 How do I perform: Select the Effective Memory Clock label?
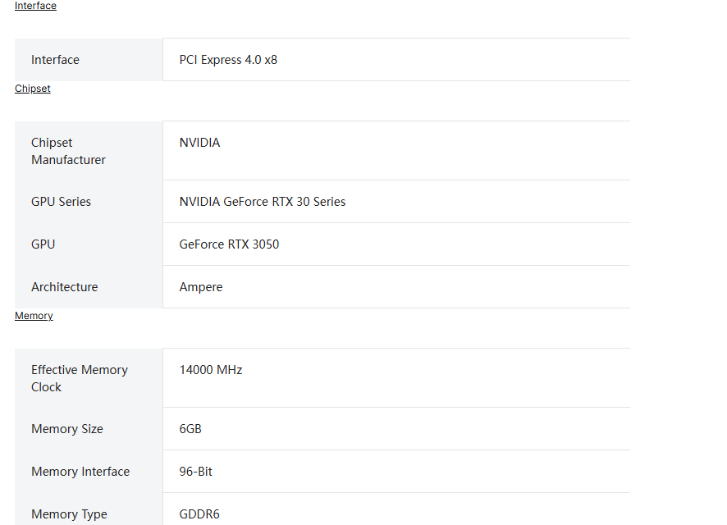[80, 378]
